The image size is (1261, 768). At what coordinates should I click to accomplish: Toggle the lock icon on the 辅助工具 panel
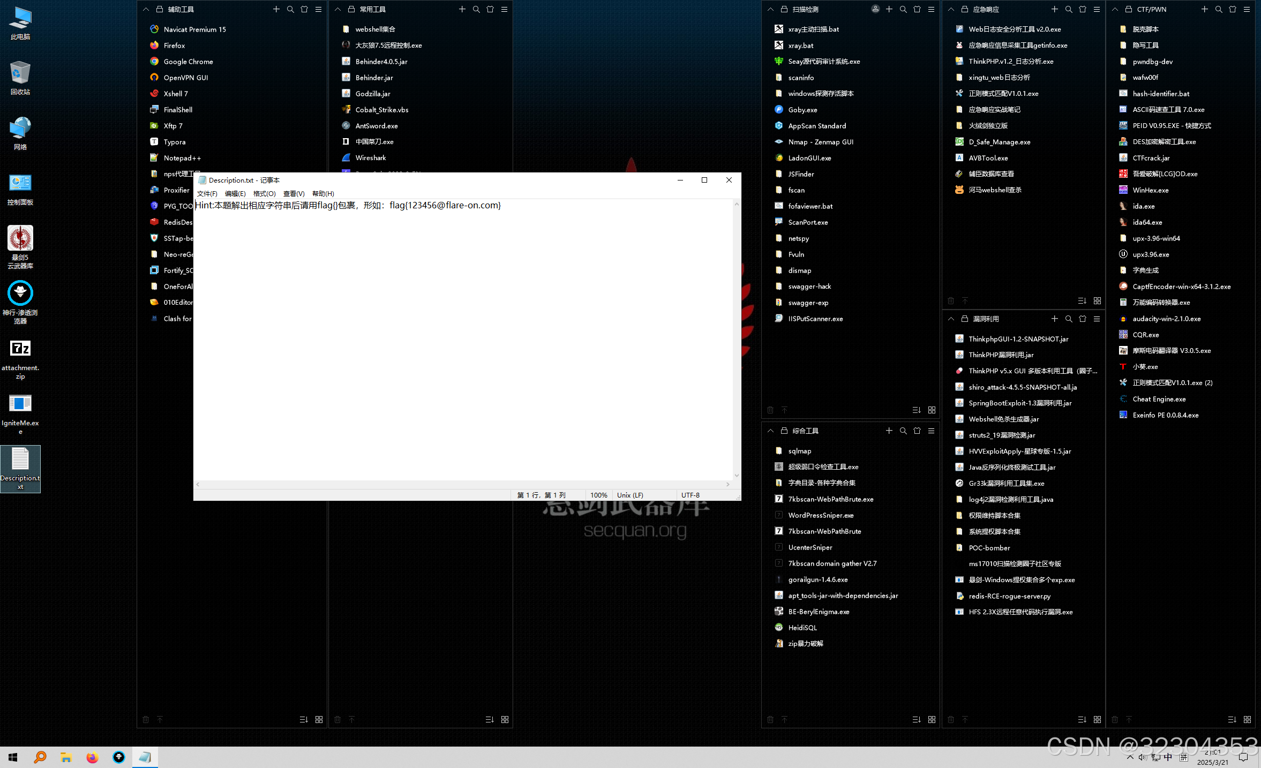point(159,9)
